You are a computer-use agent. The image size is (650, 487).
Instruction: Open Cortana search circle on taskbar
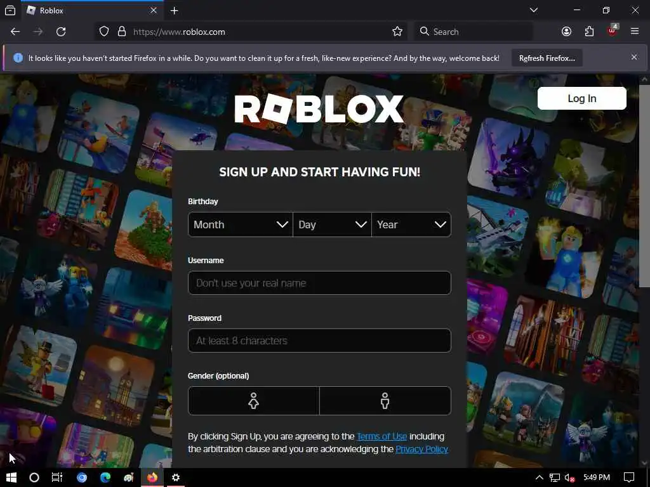coord(34,477)
